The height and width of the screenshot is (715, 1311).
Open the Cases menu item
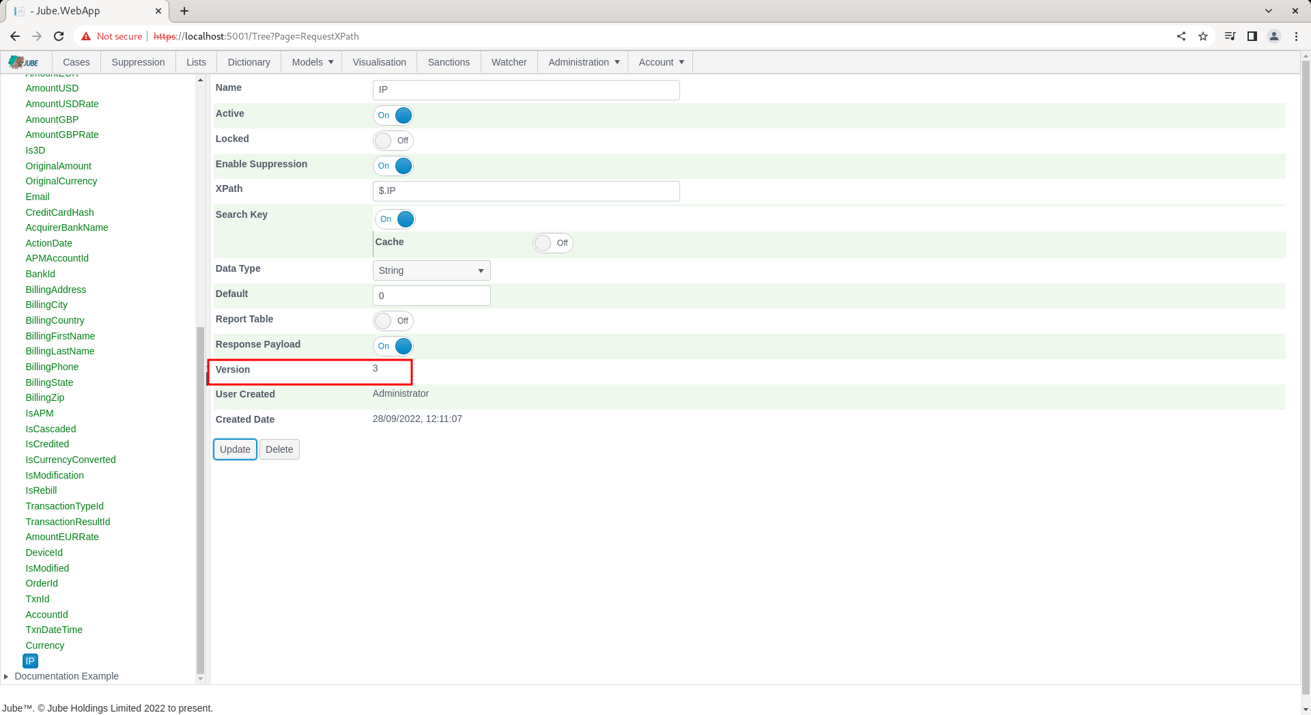tap(76, 62)
